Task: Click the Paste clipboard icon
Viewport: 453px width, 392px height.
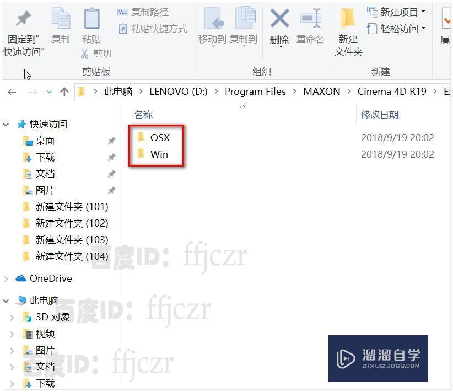Action: pos(91,18)
